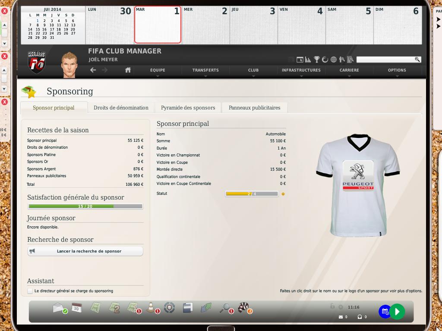Click the Sponsors Argent 876 € row

pos(85,169)
